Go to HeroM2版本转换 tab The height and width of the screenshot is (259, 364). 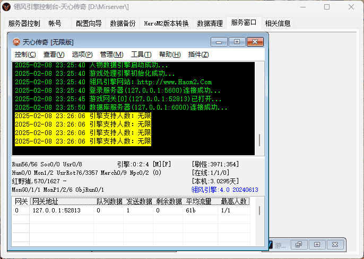(166, 23)
